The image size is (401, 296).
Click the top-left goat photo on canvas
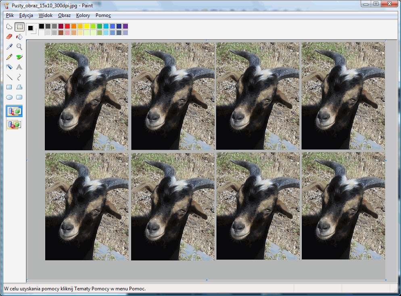[x=86, y=96]
